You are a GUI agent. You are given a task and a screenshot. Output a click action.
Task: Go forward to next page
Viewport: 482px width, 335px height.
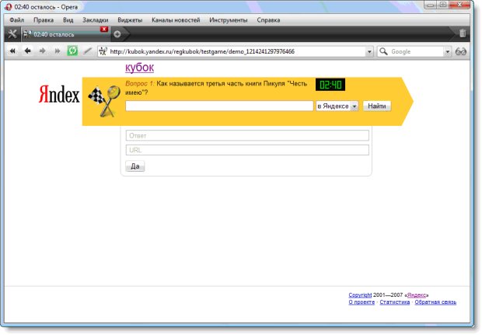43,51
